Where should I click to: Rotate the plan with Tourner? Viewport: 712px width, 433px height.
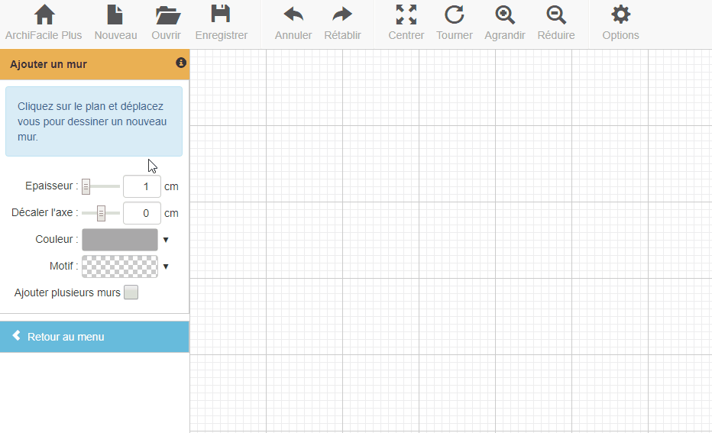[x=455, y=15]
